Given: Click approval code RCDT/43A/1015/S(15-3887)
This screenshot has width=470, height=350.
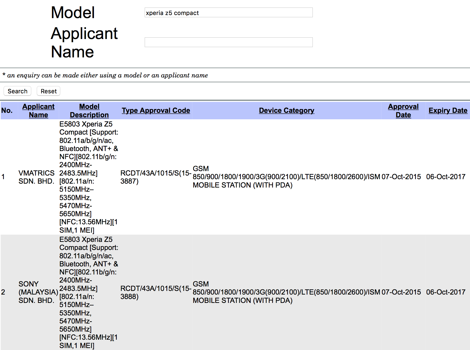Looking at the screenshot, I should (156, 177).
